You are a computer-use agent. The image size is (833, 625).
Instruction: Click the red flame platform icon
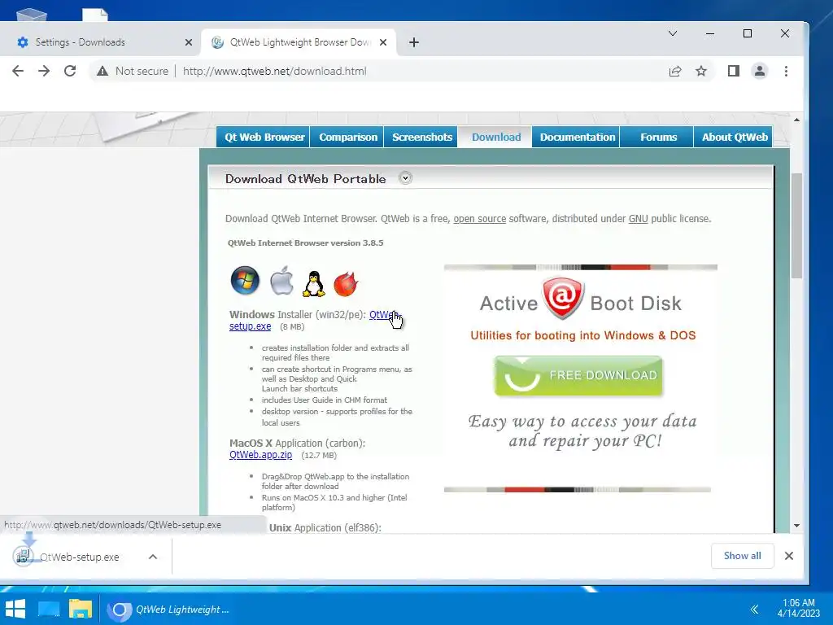pyautogui.click(x=346, y=283)
